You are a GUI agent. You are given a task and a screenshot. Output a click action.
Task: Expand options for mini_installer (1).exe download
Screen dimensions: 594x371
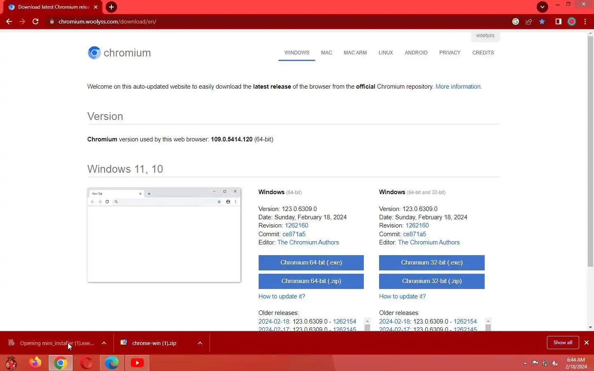104,343
